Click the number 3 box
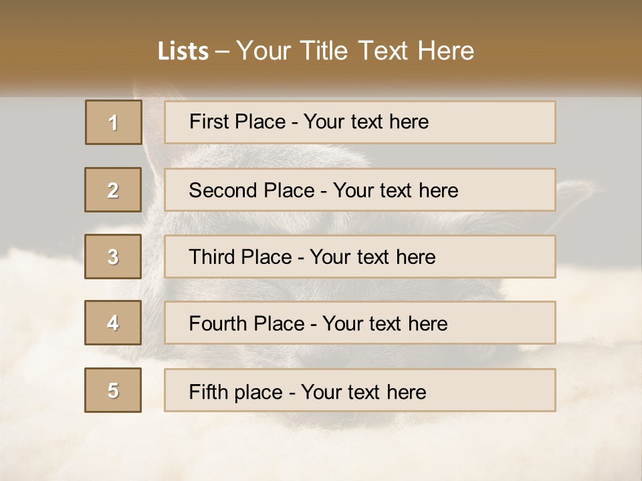 (x=113, y=257)
